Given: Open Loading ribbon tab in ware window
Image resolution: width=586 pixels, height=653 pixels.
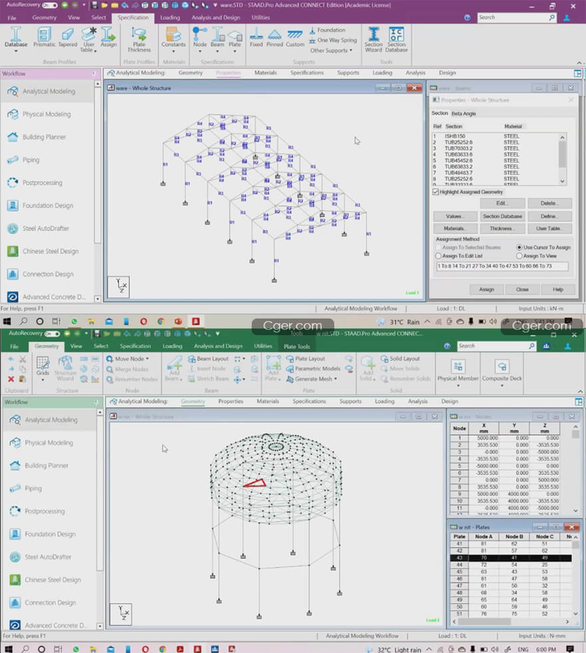Looking at the screenshot, I should point(170,17).
